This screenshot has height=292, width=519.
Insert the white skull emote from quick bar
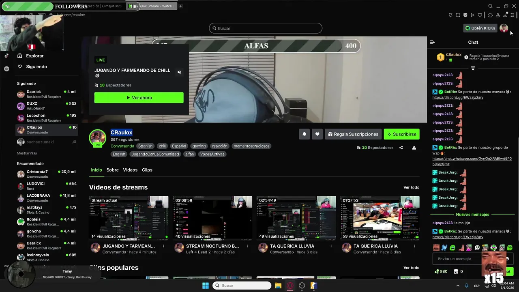pos(477,247)
